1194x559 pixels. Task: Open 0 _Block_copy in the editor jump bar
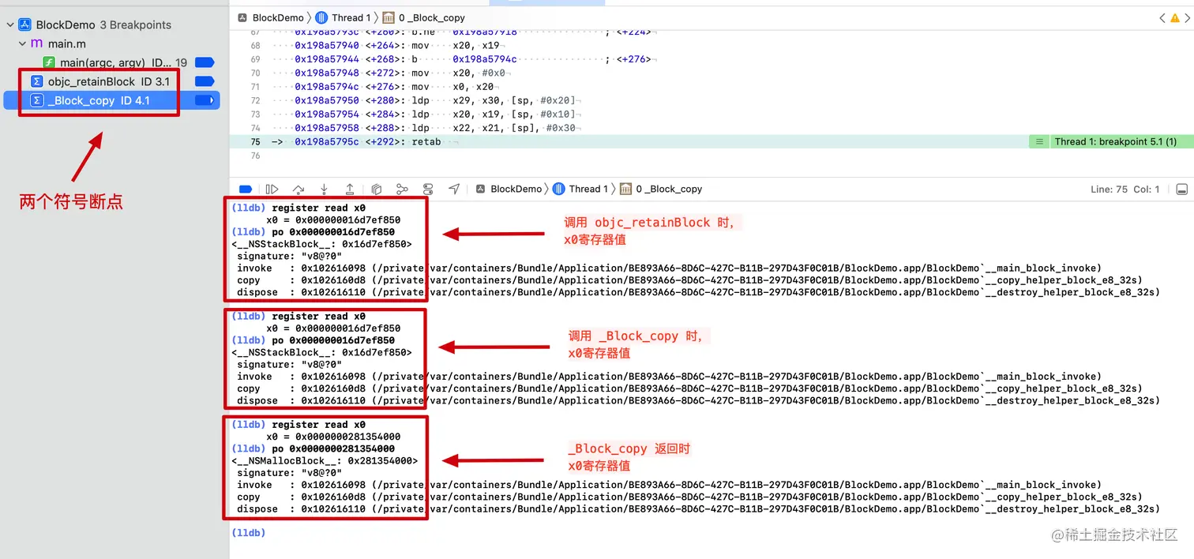(432, 17)
